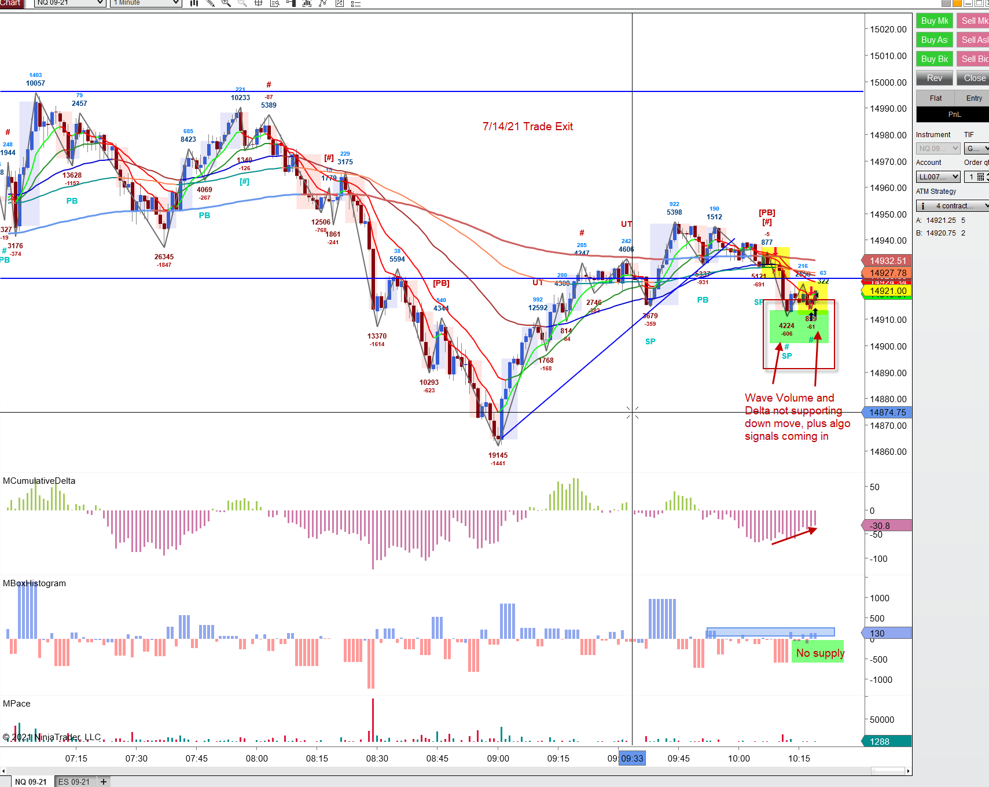Open the 1 Minute interval selector
989x787 pixels.
click(146, 3)
